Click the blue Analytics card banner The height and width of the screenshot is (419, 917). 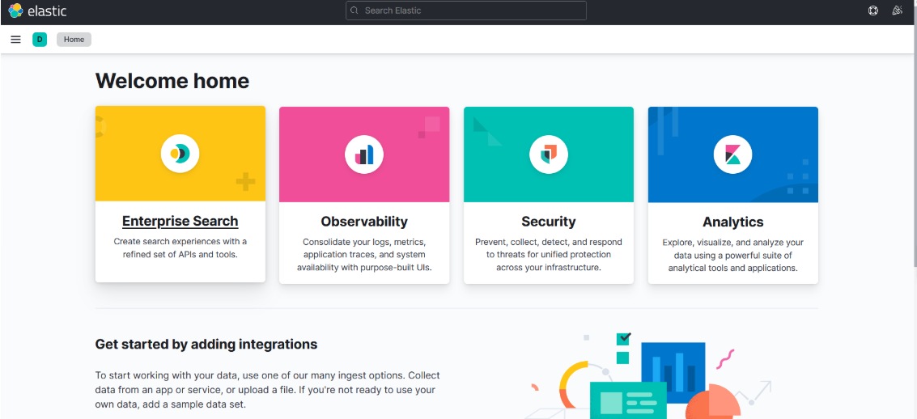point(732,154)
